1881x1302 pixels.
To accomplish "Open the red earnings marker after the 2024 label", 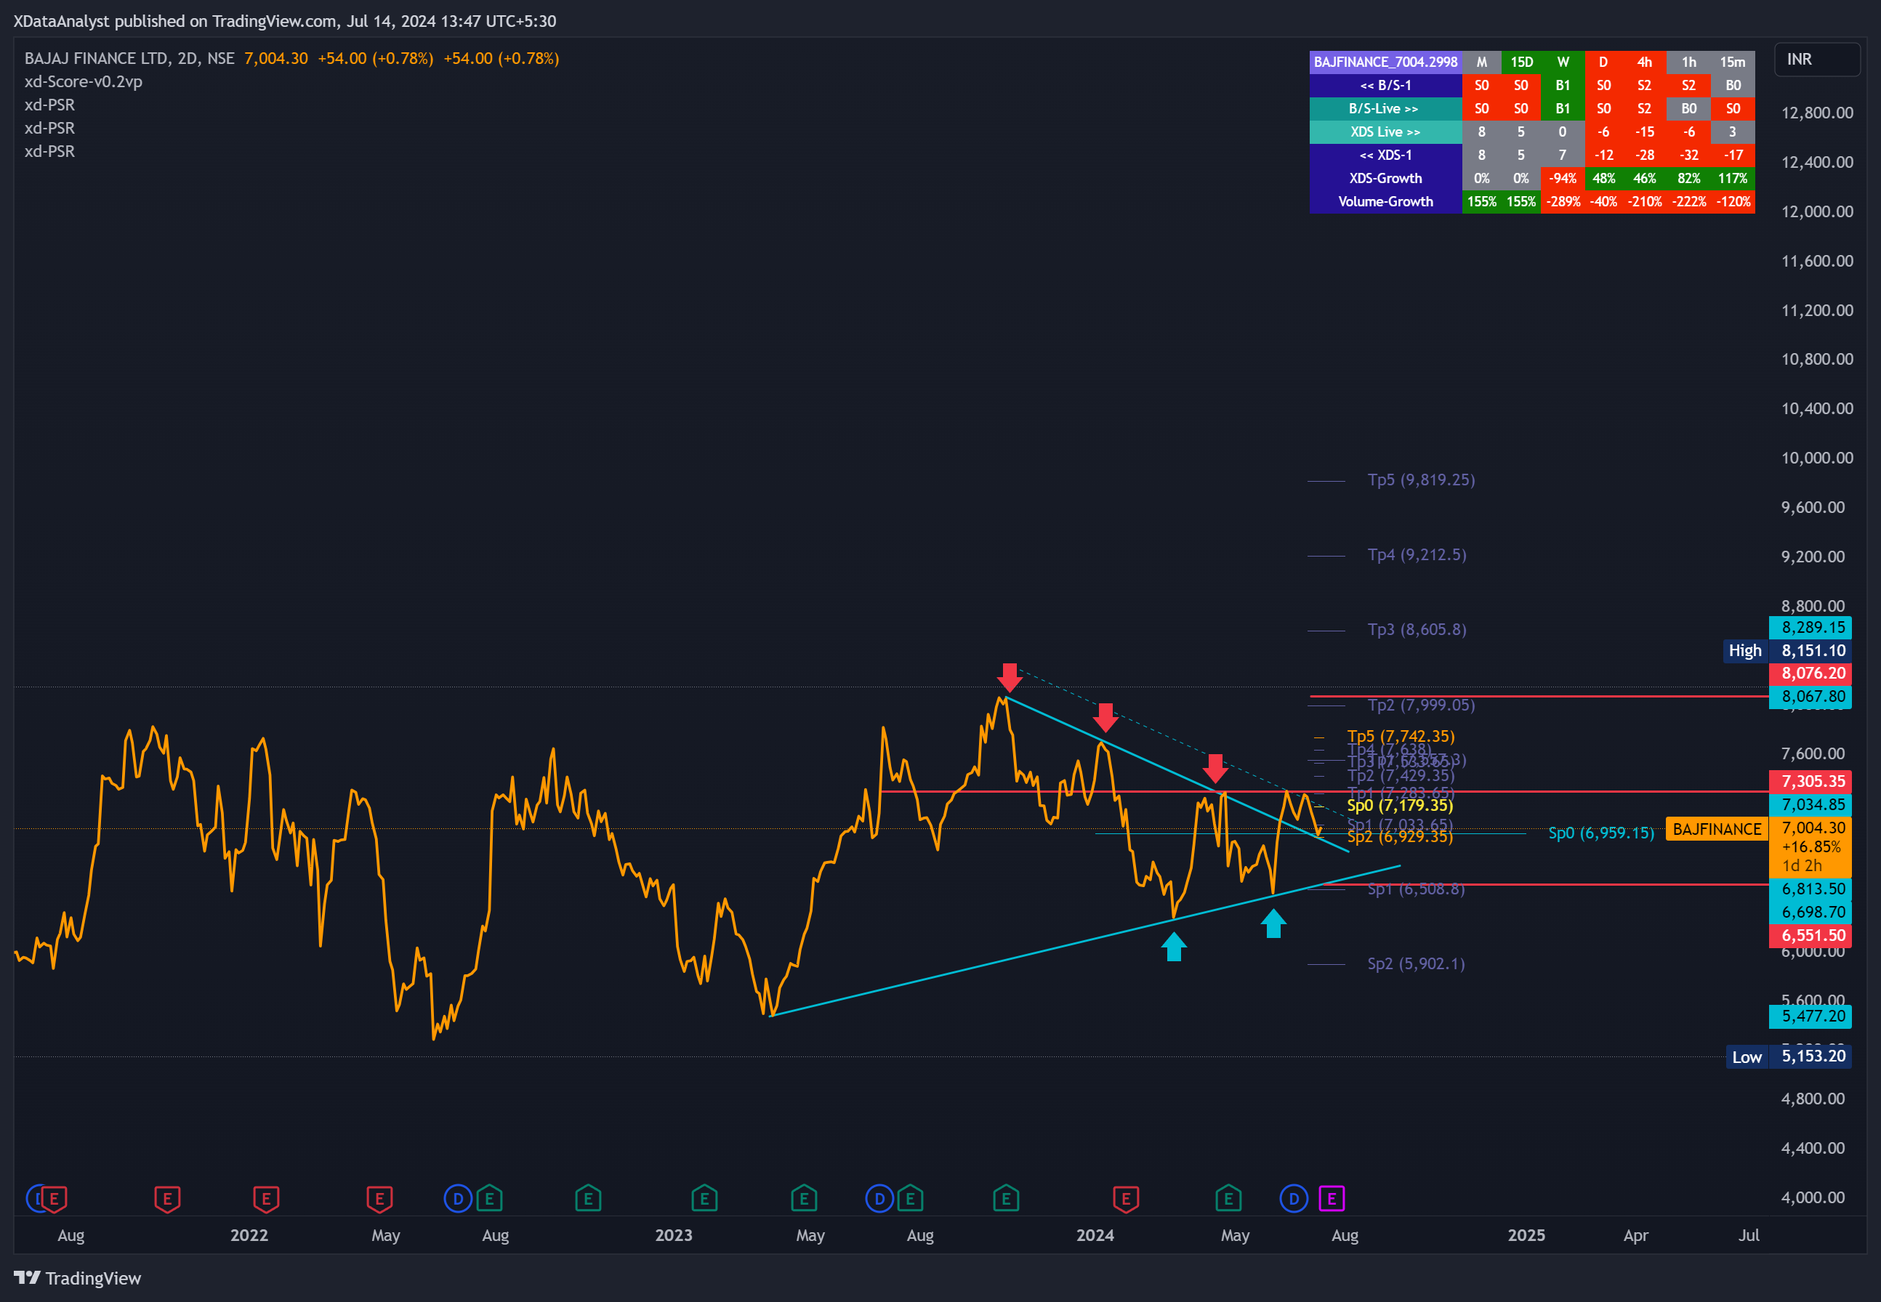I will 1126,1198.
